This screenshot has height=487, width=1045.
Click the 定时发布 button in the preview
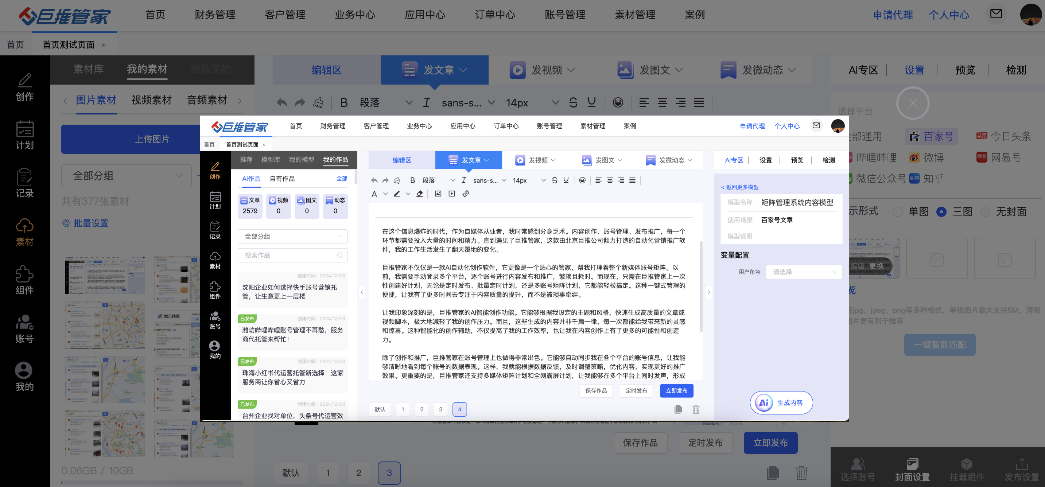click(x=636, y=390)
